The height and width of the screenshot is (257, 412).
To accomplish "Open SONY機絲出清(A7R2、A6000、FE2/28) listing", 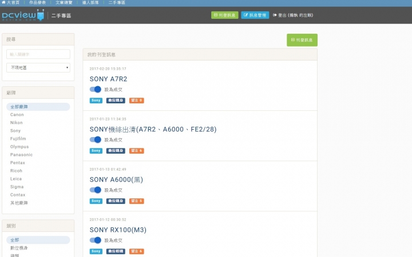I will pyautogui.click(x=153, y=129).
